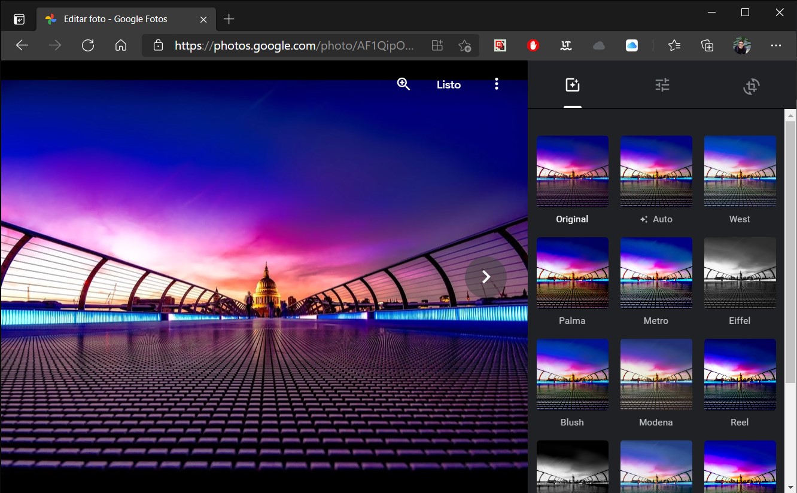Open the gray cloud extension
Screen dimensions: 797x493
coord(599,45)
